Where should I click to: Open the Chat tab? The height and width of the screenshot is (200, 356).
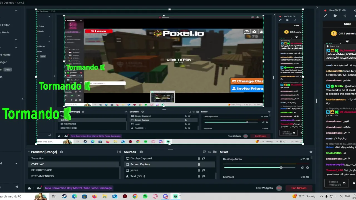(x=347, y=24)
